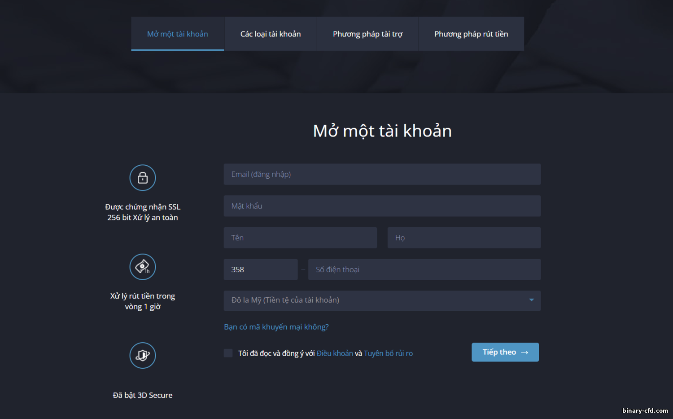Click 'Được chứng nhận SSL 256 bit' text
The height and width of the screenshot is (419, 673).
(143, 212)
